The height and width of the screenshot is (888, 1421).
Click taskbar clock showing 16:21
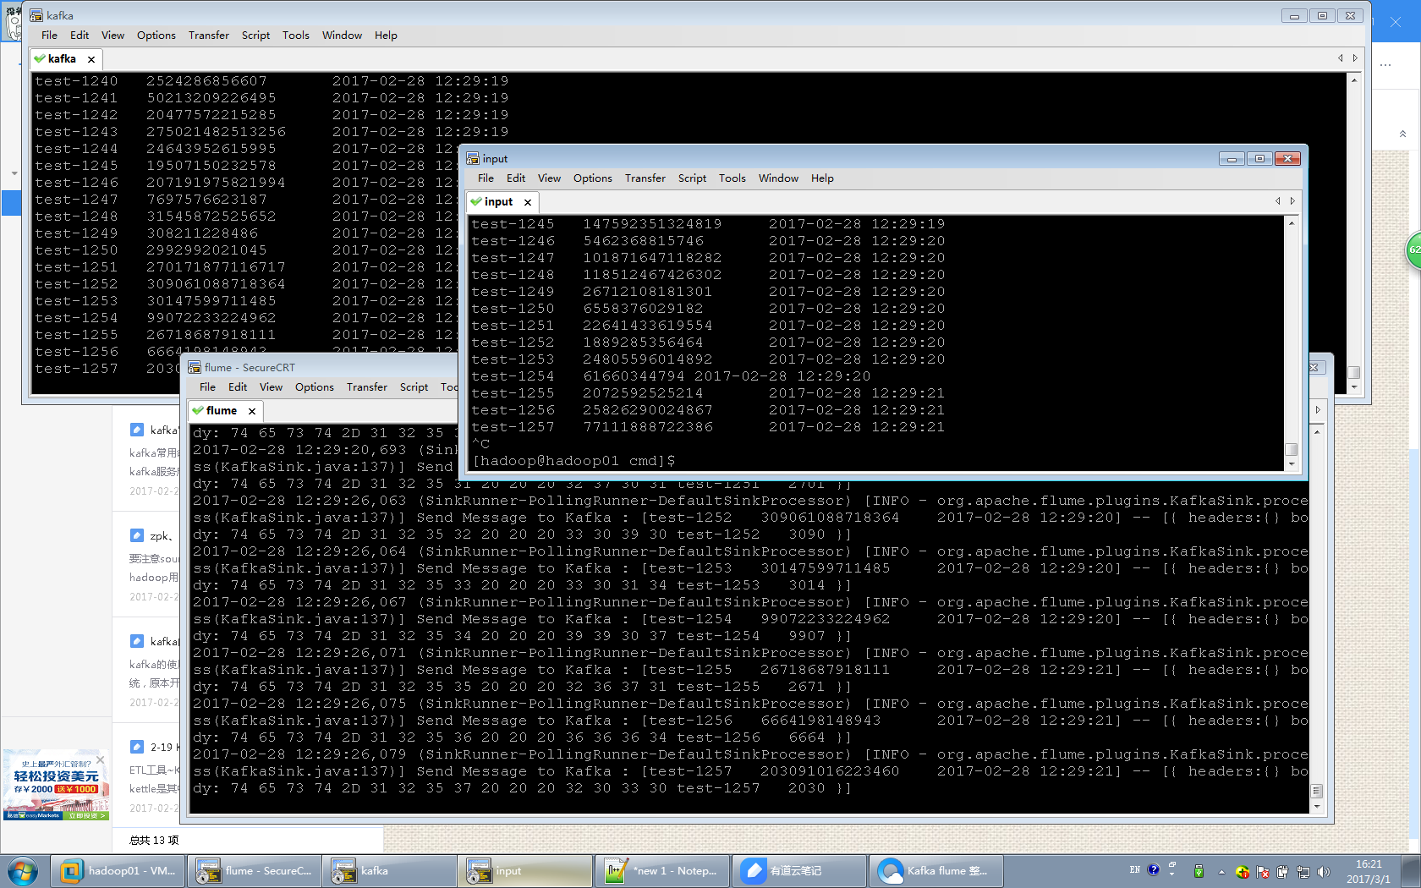coord(1369,871)
